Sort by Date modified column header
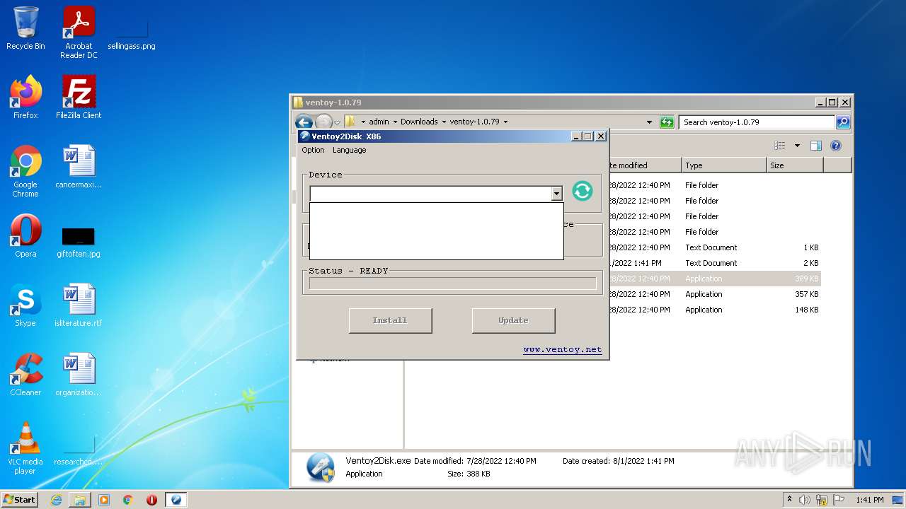The height and width of the screenshot is (509, 906). (x=644, y=165)
